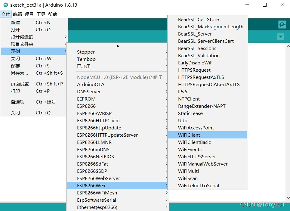Image resolution: width=290 pixels, height=211 pixels.
Task: Select 页面设置 menu entry
Action: tap(33, 84)
